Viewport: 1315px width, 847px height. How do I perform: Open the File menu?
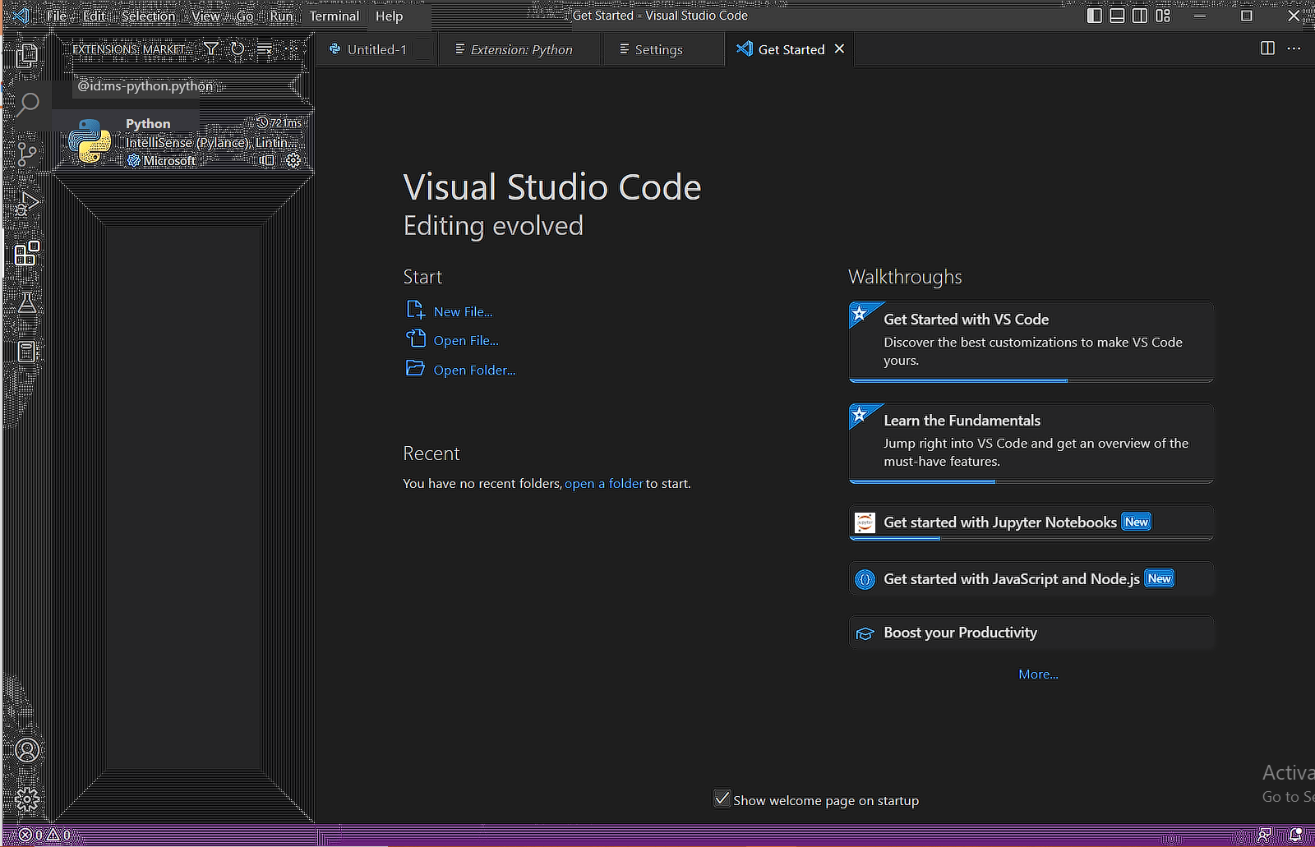coord(57,16)
